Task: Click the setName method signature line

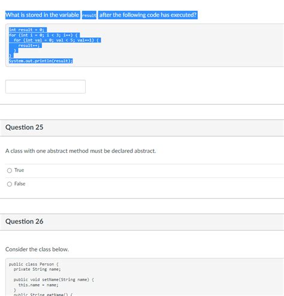Action: pyautogui.click(x=54, y=280)
